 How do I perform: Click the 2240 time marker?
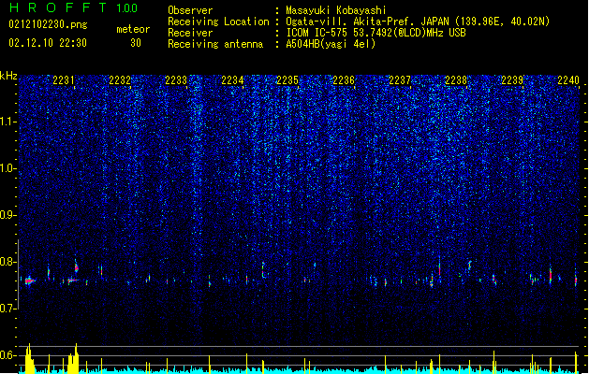tap(568, 80)
